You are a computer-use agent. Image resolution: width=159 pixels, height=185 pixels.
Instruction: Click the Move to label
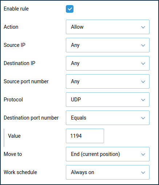tap(13, 154)
